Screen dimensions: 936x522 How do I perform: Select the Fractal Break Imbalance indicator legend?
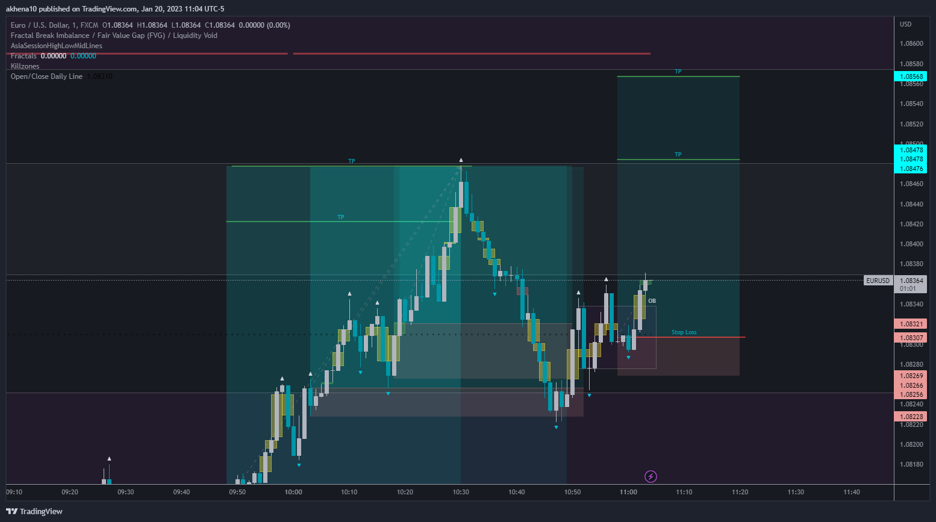pyautogui.click(x=114, y=36)
